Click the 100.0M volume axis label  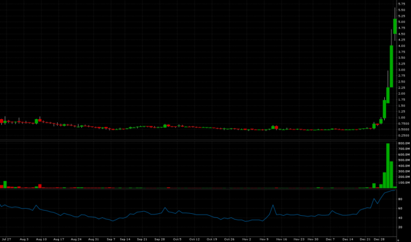[404, 182]
